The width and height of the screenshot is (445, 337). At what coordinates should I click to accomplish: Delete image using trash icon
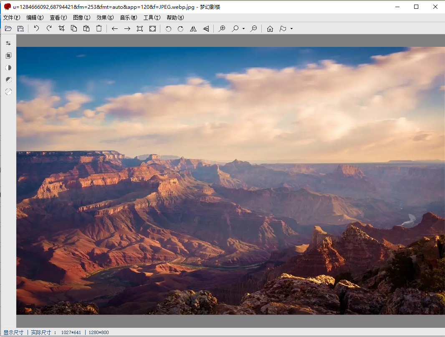(99, 28)
